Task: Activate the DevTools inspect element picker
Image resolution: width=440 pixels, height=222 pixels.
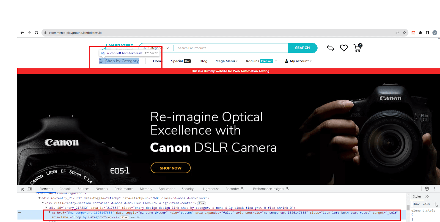Action: point(22,189)
